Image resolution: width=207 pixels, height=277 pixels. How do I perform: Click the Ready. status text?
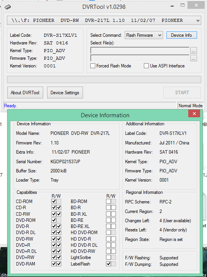click(x=11, y=106)
